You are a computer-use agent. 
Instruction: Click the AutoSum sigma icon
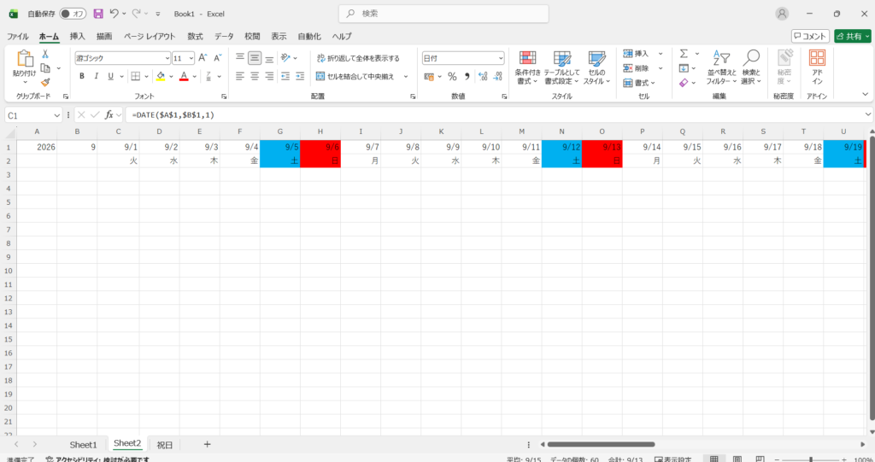[x=684, y=54]
